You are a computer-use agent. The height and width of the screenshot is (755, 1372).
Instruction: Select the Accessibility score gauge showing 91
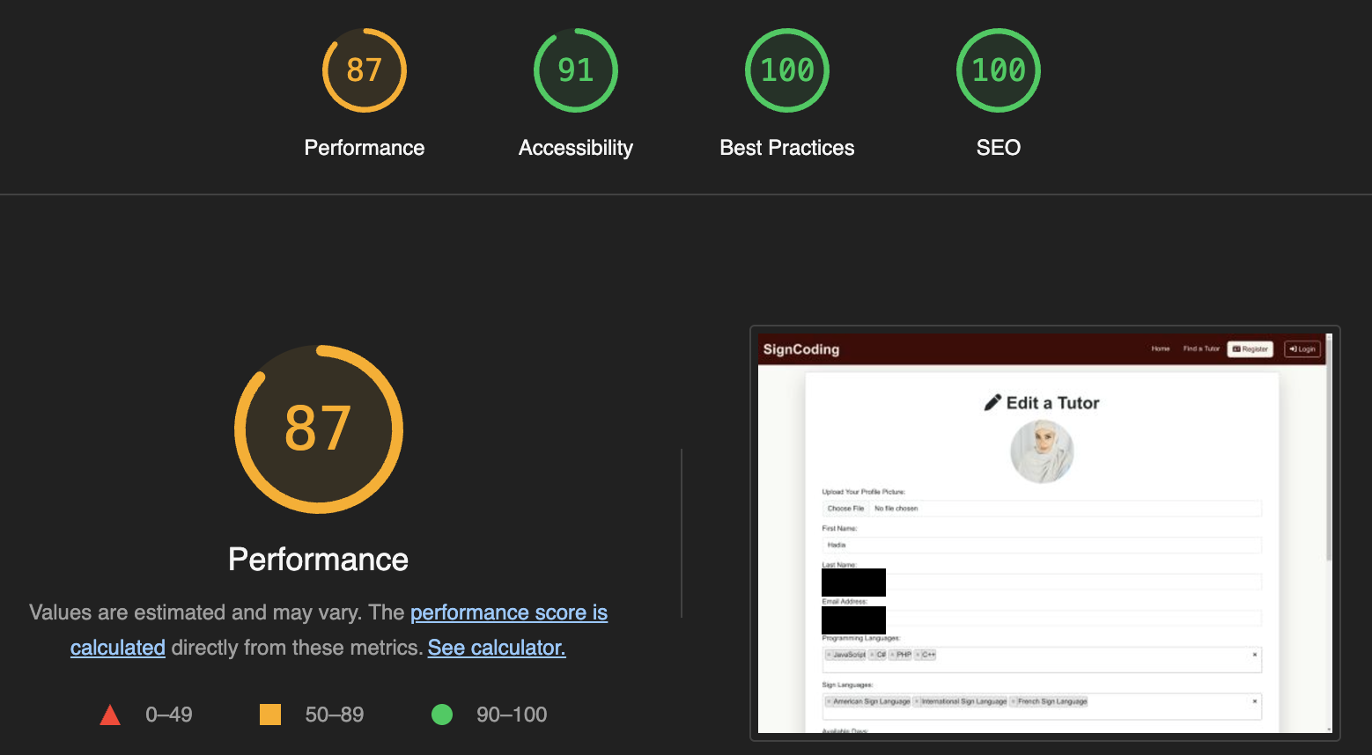(576, 70)
